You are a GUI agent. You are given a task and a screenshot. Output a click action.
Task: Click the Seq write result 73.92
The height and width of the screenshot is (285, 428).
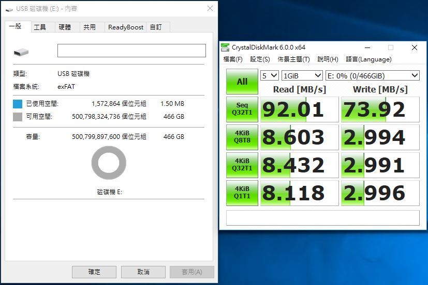[x=380, y=109]
